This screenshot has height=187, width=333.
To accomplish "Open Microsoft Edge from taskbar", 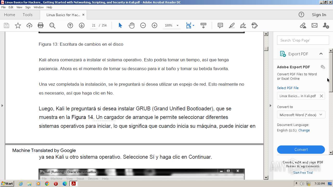I will tap(65, 184).
